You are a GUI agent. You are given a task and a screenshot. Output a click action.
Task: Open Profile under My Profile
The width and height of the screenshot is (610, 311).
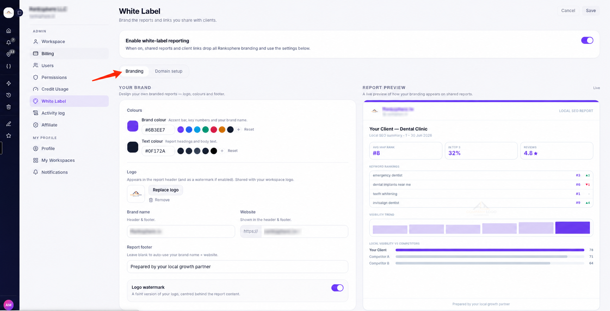click(x=69, y=149)
